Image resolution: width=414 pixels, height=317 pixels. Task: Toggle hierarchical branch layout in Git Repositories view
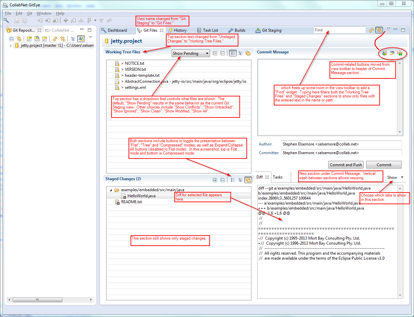click(x=73, y=39)
